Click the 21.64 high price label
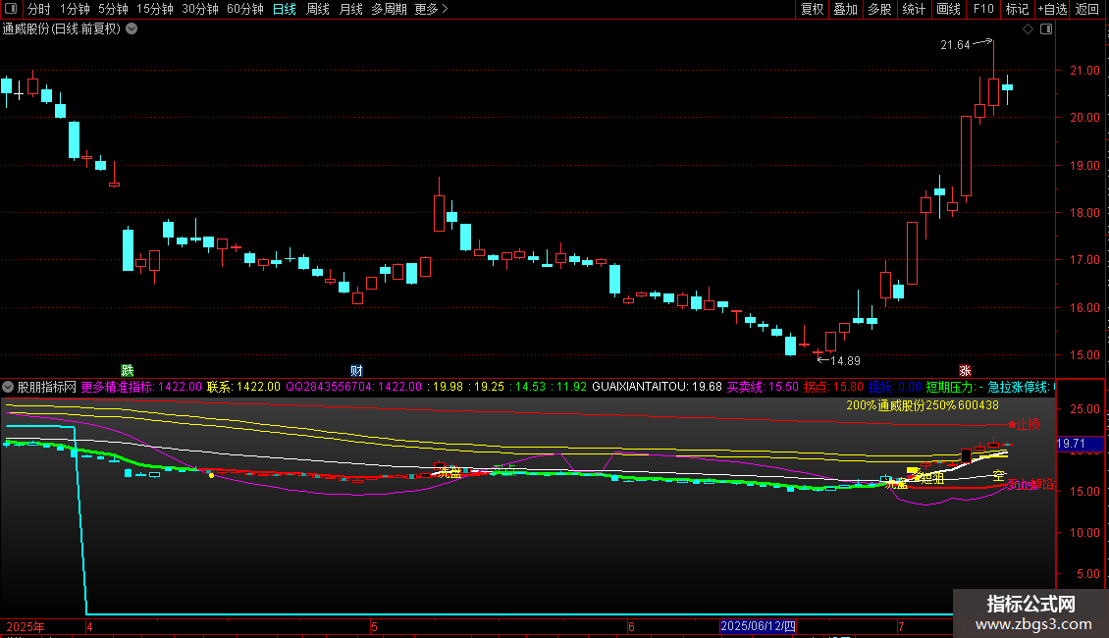Viewport: 1109px width, 638px height. pos(955,45)
